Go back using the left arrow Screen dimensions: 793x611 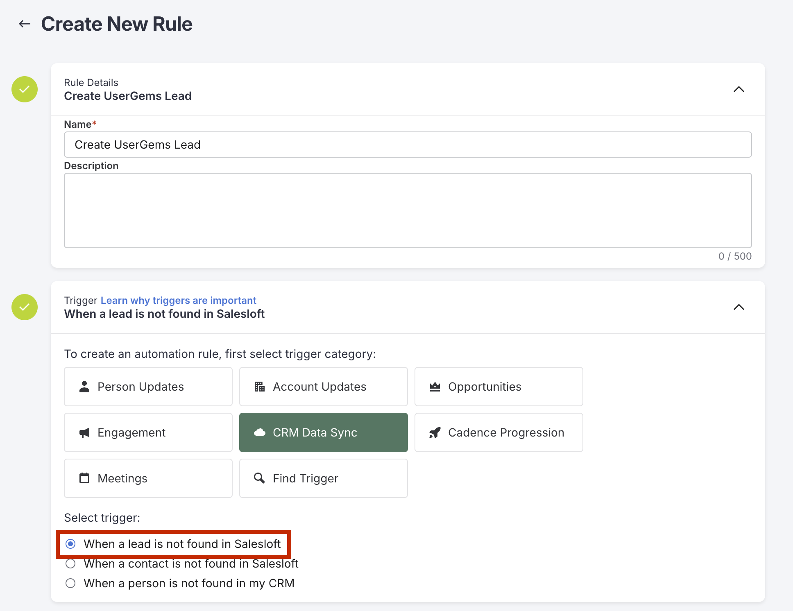pyautogui.click(x=25, y=24)
